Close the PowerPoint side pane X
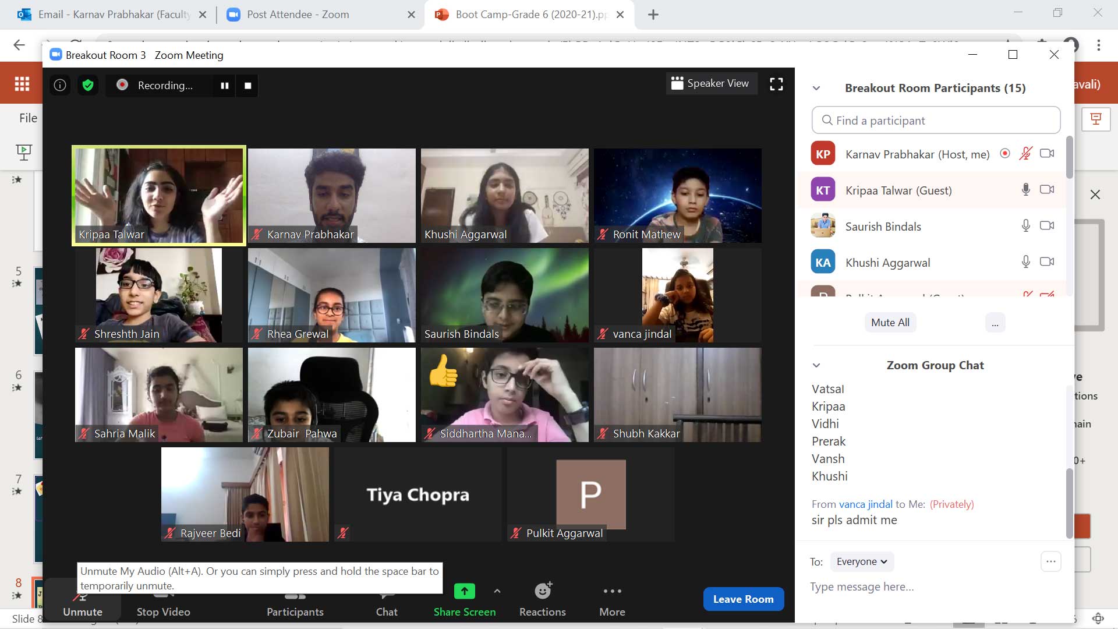Image resolution: width=1118 pixels, height=629 pixels. tap(1095, 195)
